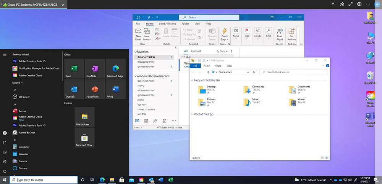
Task: Click refresh button in File Explorer address bar
Action: [254, 72]
